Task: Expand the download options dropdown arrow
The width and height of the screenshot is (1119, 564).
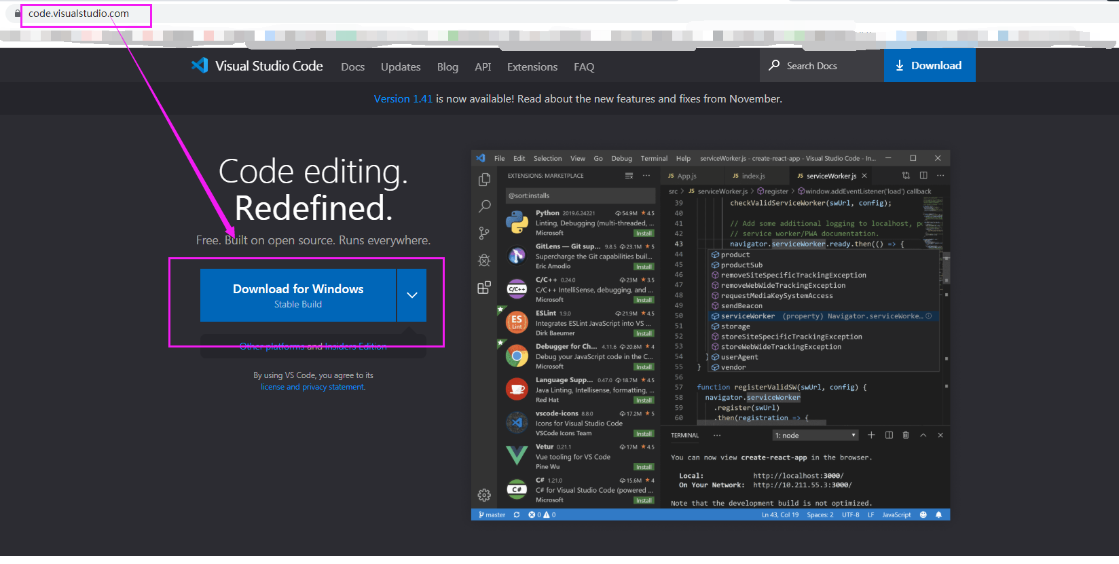Action: [x=411, y=295]
